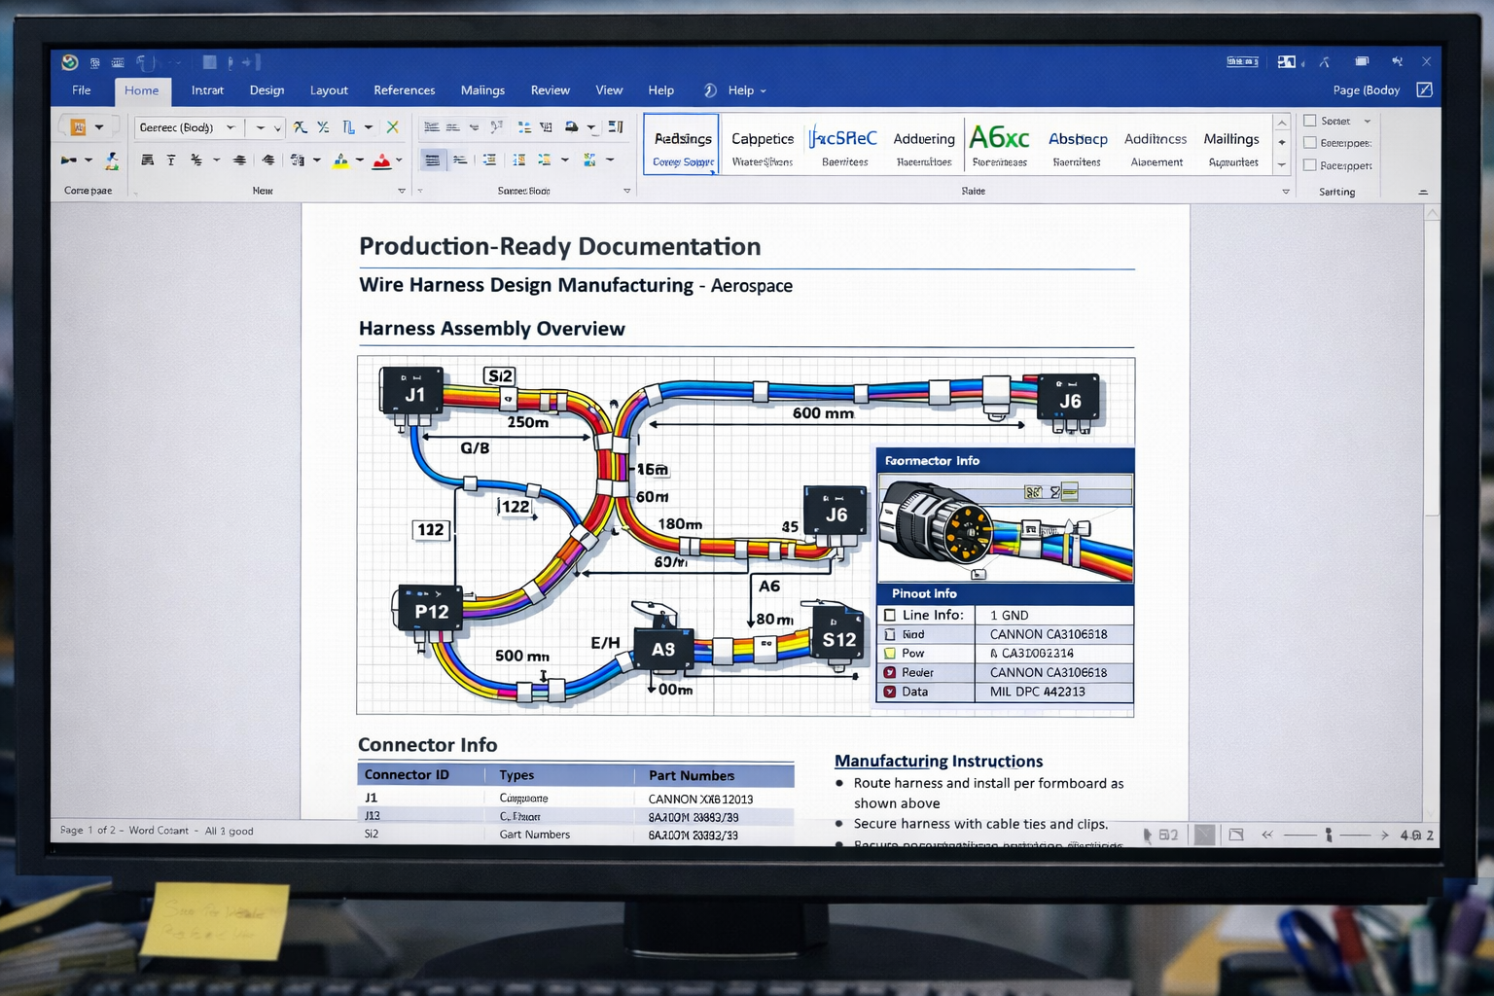Click the red font color icon
The height and width of the screenshot is (996, 1494).
tap(381, 160)
